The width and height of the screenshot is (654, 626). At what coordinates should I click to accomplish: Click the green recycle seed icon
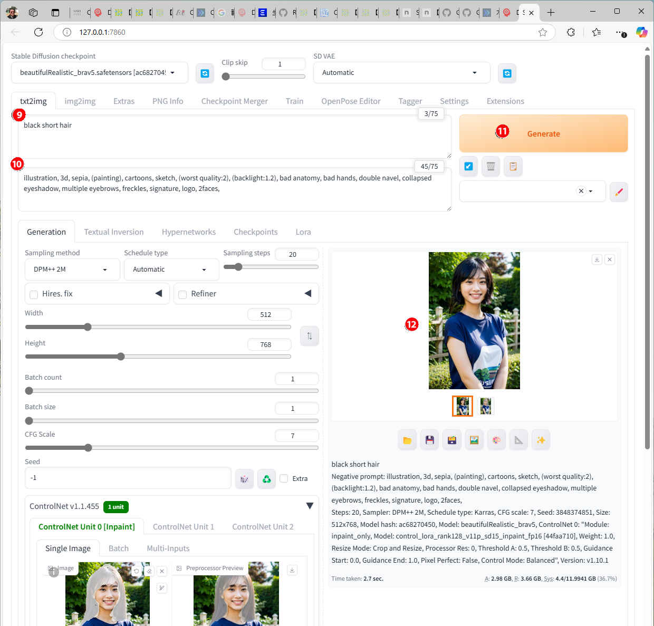(x=266, y=479)
